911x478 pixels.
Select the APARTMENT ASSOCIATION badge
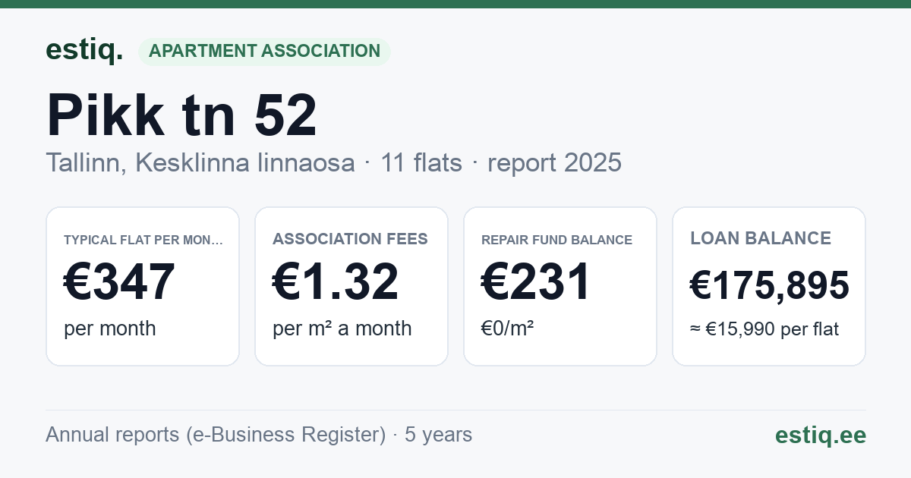click(x=264, y=52)
